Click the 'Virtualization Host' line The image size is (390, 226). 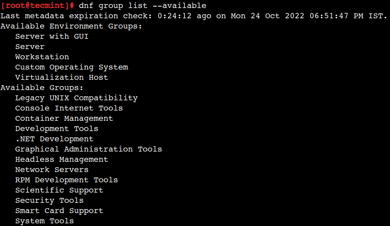click(x=62, y=77)
